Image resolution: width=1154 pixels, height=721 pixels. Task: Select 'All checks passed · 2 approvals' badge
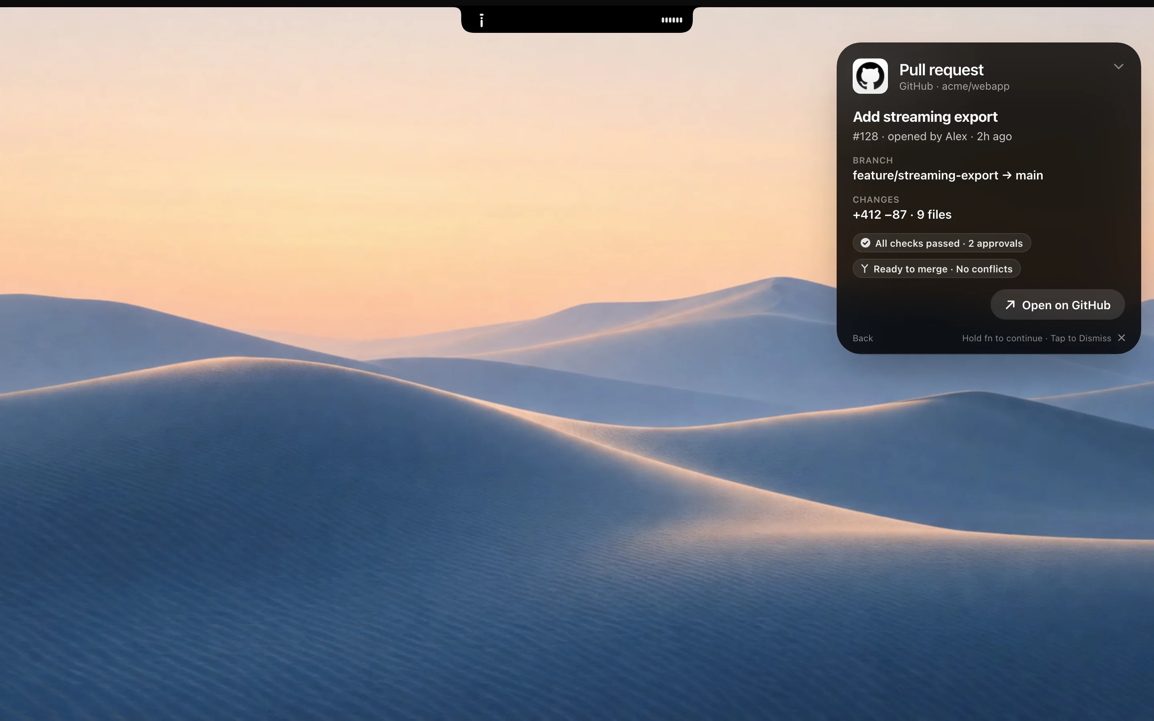pos(941,243)
